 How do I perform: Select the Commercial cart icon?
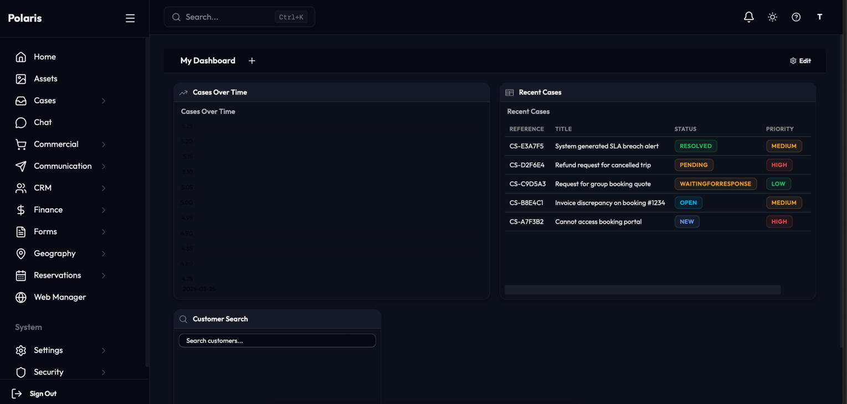pos(20,144)
